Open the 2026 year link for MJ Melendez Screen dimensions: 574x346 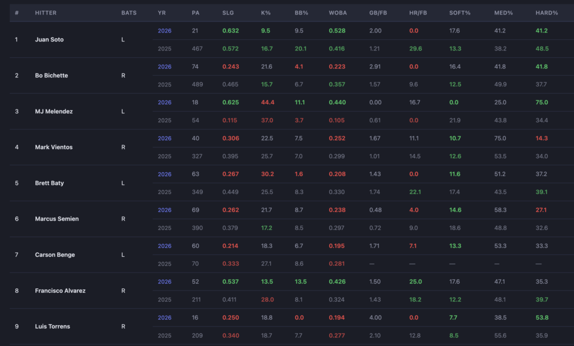click(164, 103)
